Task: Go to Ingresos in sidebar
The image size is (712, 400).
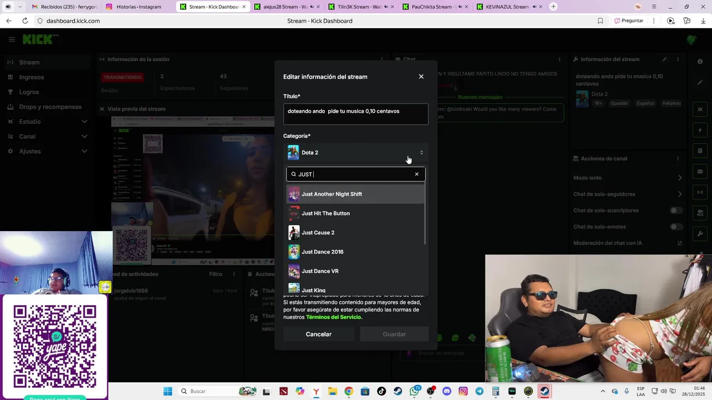Action: coord(31,77)
